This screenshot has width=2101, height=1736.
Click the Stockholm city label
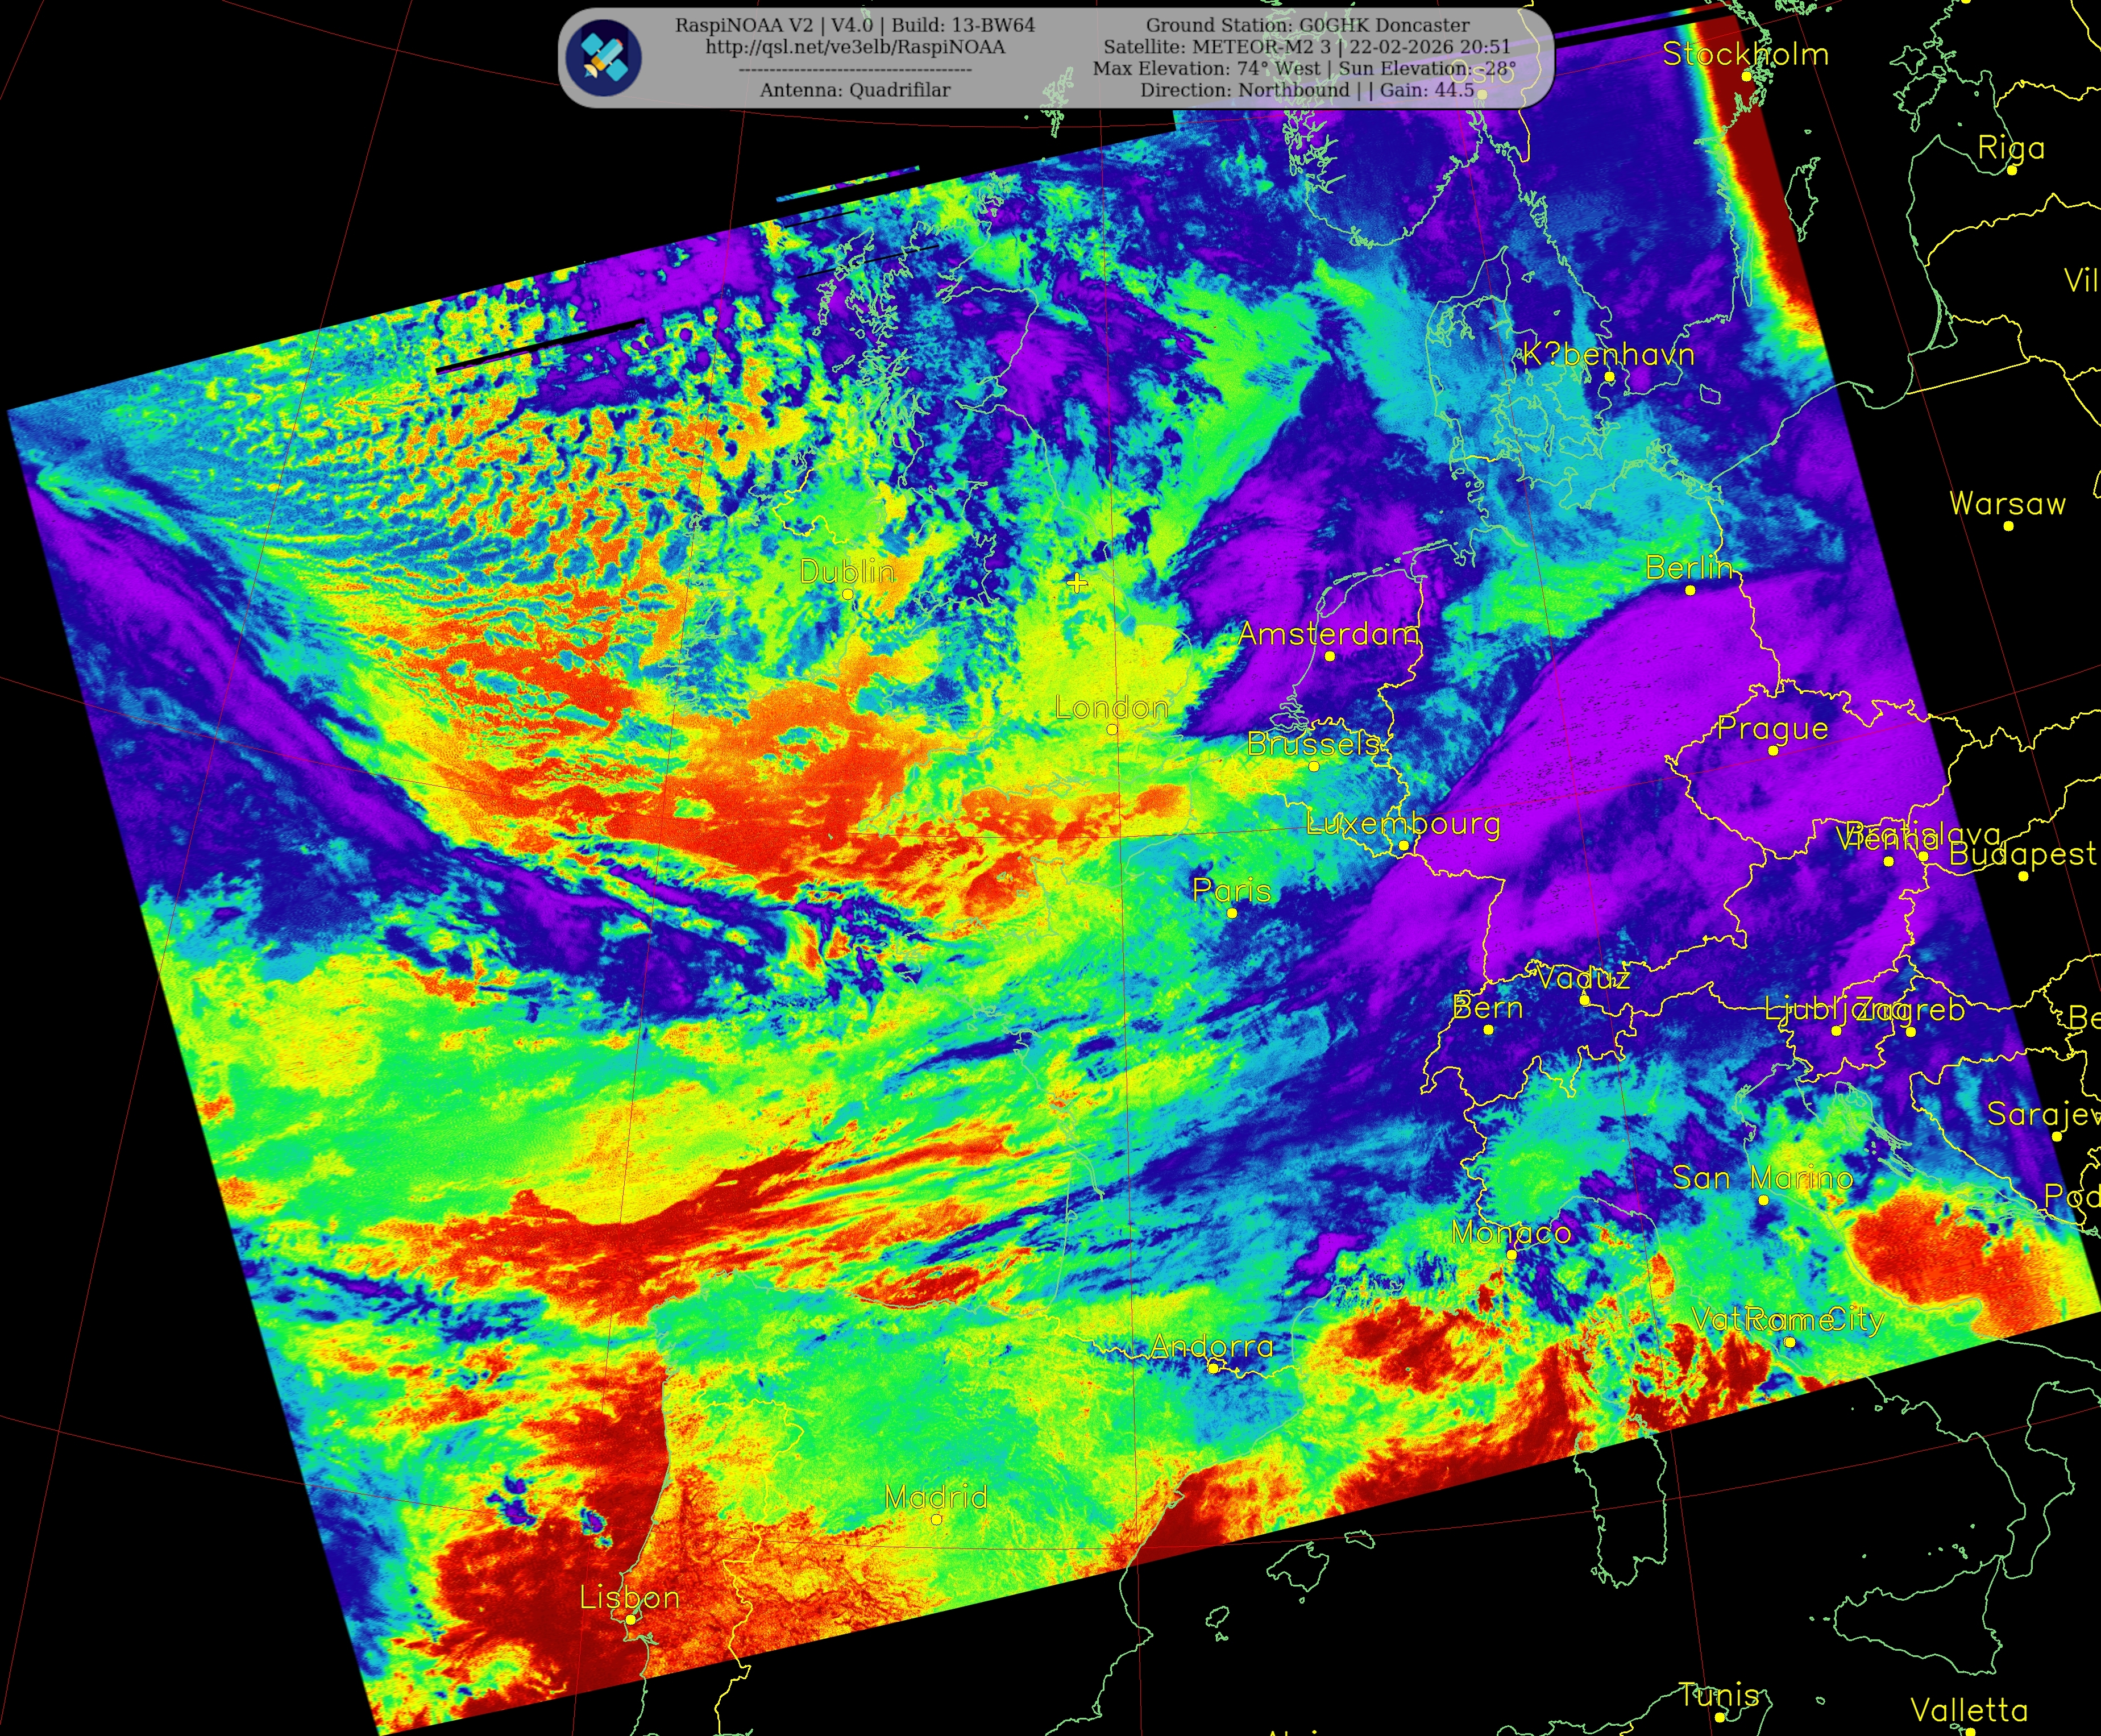tap(1745, 54)
